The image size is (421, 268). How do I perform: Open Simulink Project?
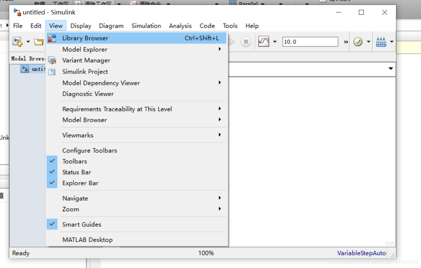136,72
